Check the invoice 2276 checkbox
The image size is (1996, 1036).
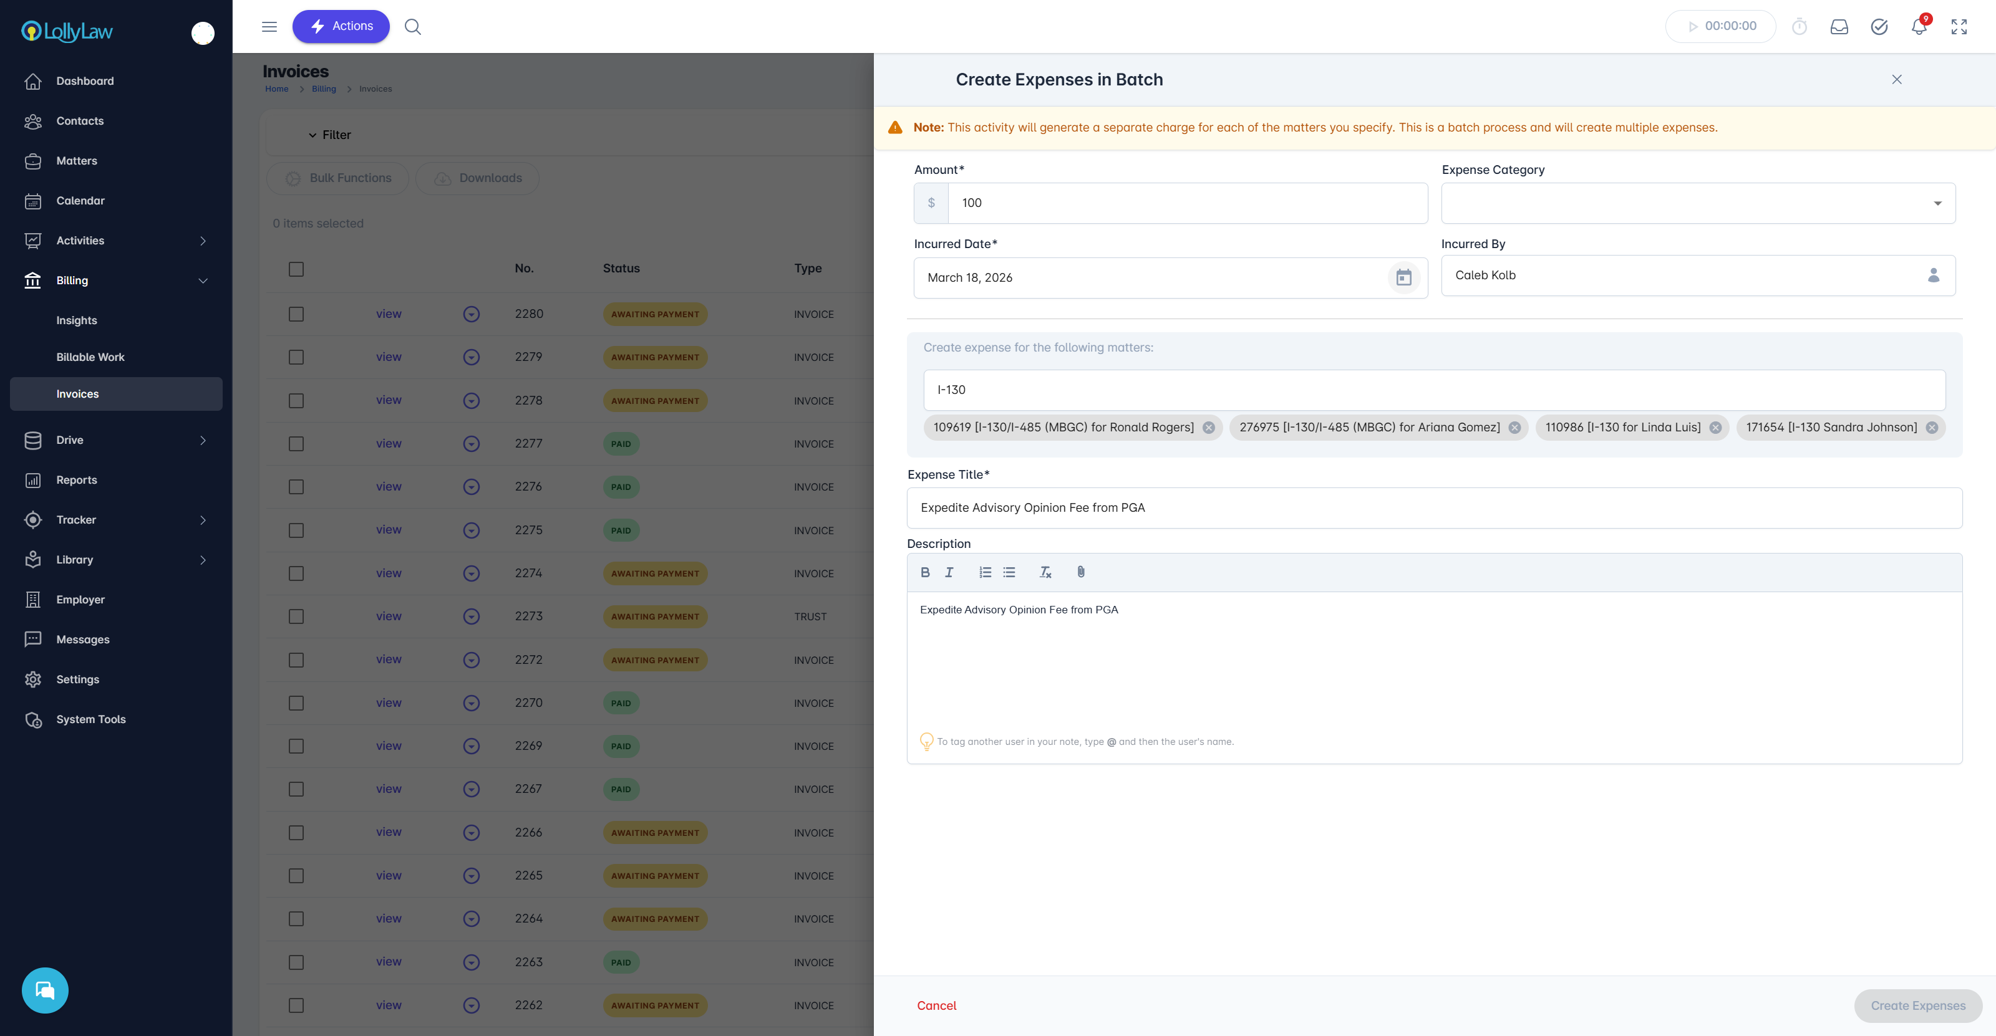296,487
